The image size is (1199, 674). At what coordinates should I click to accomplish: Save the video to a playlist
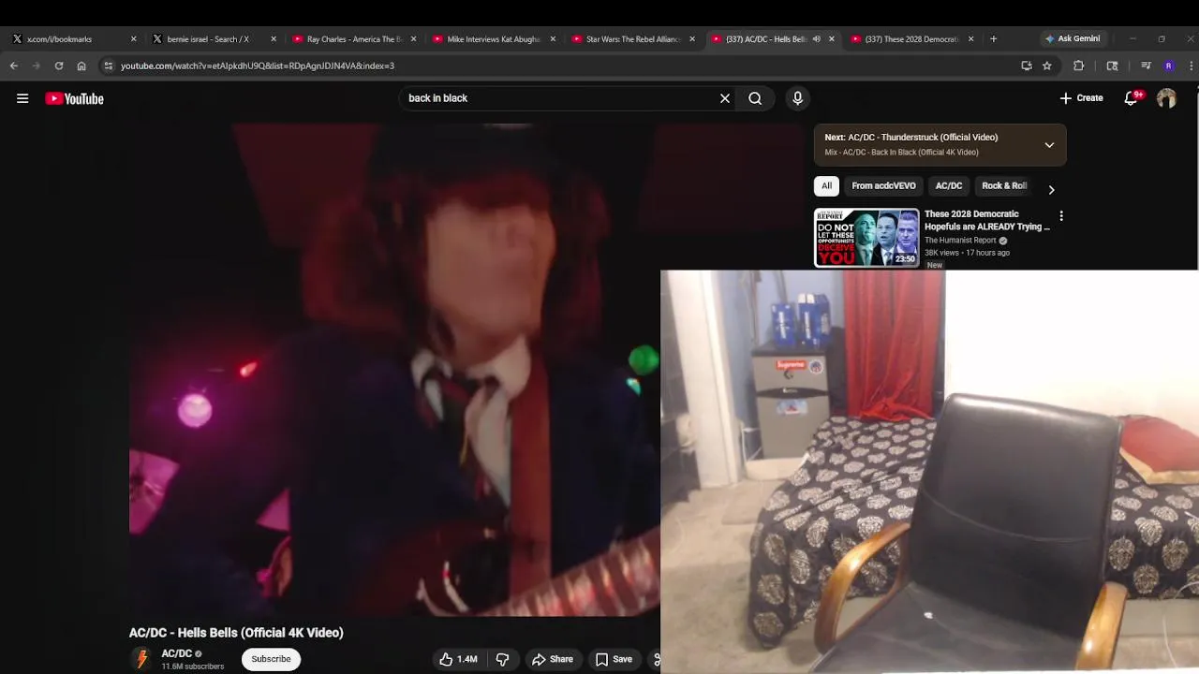click(x=614, y=659)
